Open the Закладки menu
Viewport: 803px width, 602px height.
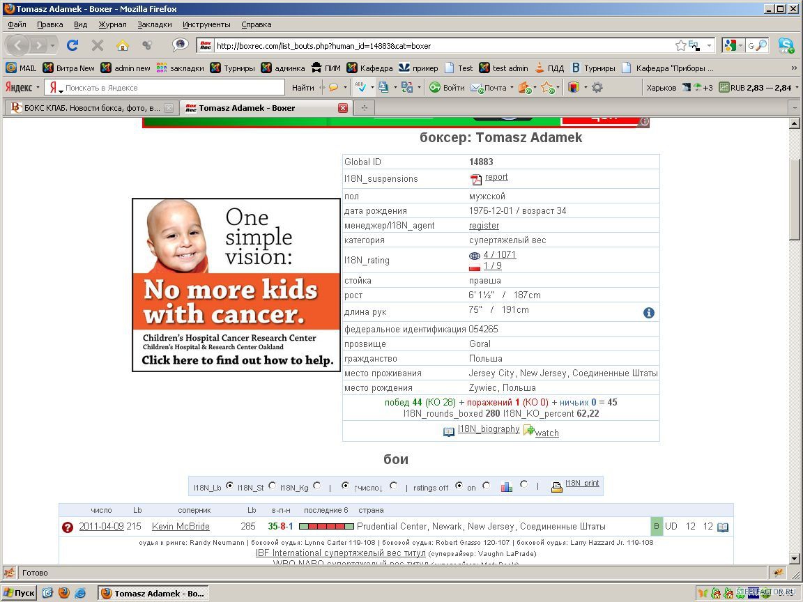point(154,24)
